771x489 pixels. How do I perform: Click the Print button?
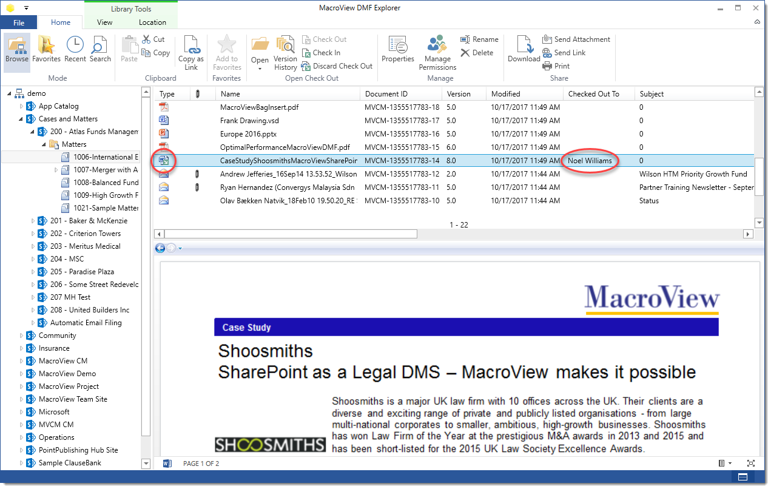point(556,66)
